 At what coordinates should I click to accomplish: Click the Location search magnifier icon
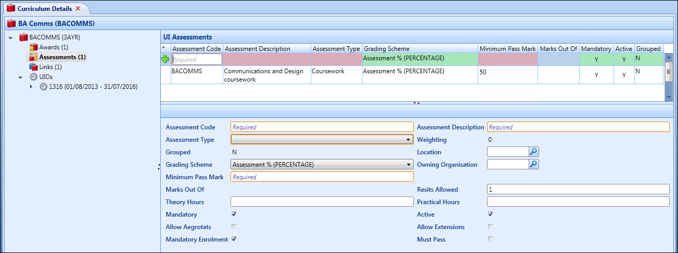click(534, 152)
